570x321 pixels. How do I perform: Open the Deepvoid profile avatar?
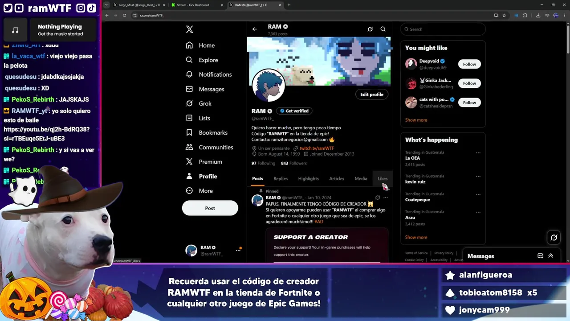coord(411,64)
